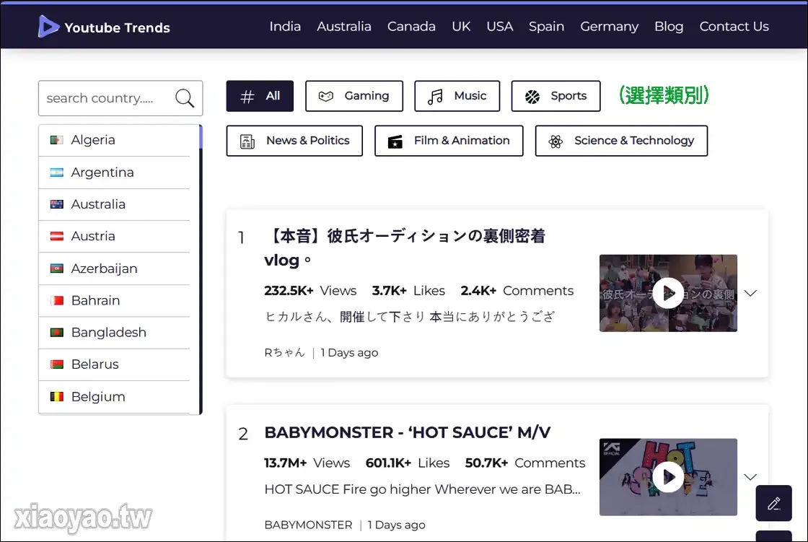Screen dimensions: 808x542
Task: Click the Algeria flag icon
Action: tap(57, 140)
